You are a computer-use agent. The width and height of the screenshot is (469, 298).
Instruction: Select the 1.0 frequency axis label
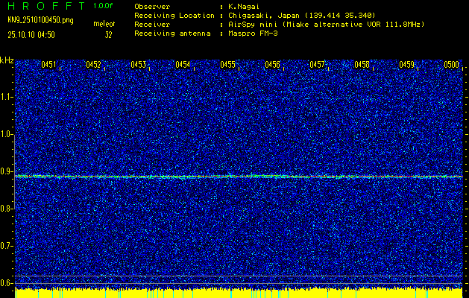[7, 134]
